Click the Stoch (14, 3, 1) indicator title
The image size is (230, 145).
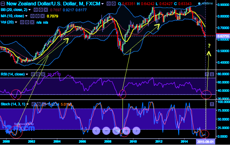coord(13,104)
